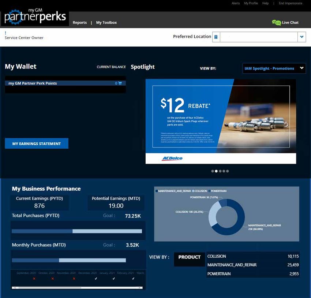311x298 pixels.
Task: Click the "POWERTRAIN 3K (7.67%)" chart label
Action: 204,197
